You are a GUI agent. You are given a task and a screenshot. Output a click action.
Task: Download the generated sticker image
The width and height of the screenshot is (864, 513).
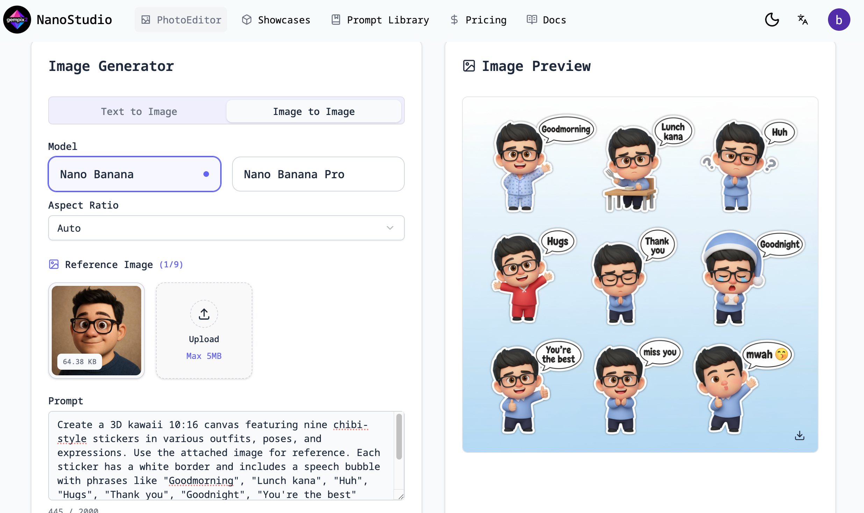(799, 435)
